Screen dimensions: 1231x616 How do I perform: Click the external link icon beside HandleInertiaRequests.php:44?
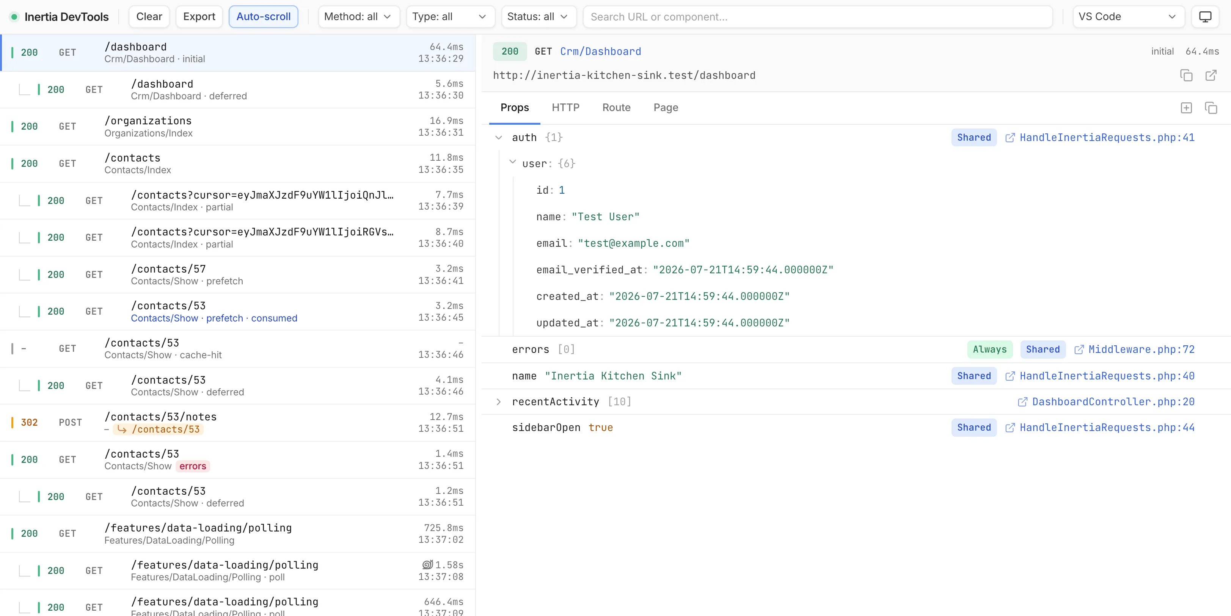[1010, 428]
